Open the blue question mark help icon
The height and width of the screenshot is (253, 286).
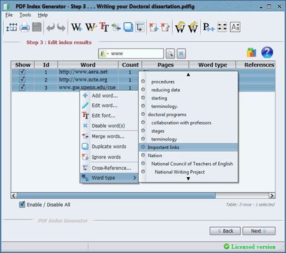[267, 52]
